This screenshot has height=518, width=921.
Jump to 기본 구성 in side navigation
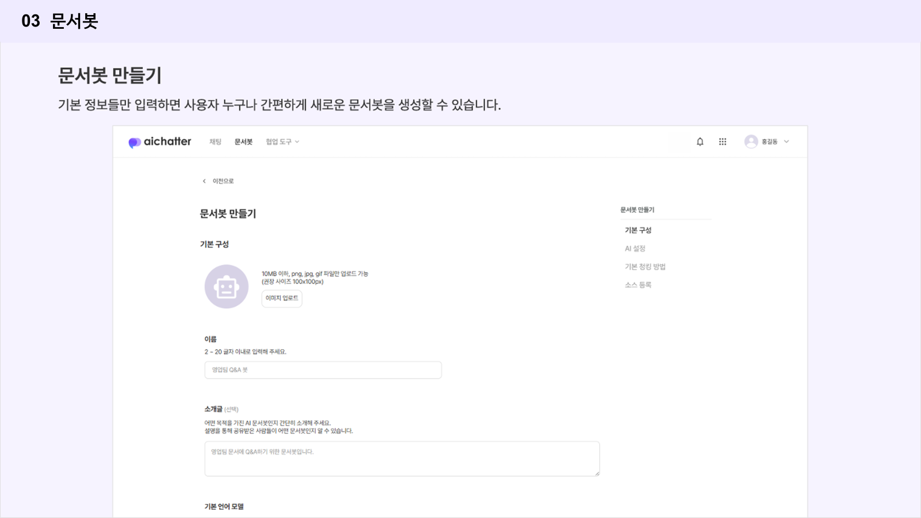638,230
